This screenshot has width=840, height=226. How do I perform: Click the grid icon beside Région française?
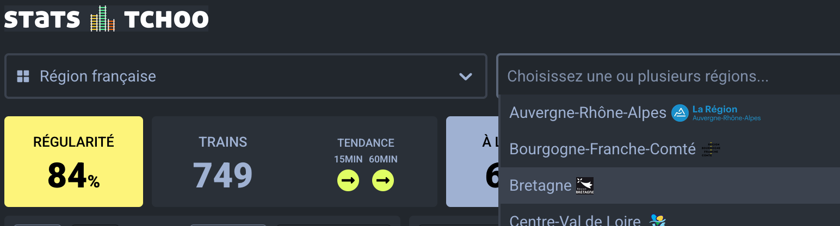tap(23, 76)
